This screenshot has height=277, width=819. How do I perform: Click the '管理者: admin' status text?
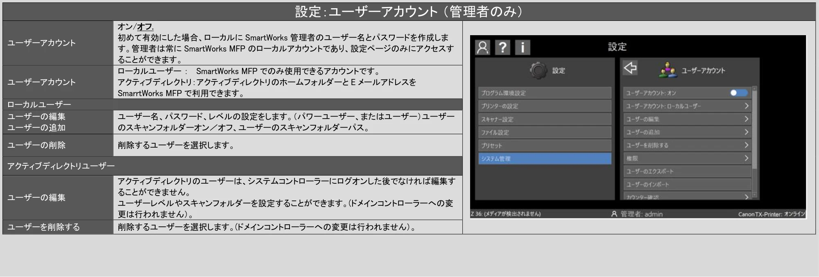(641, 214)
